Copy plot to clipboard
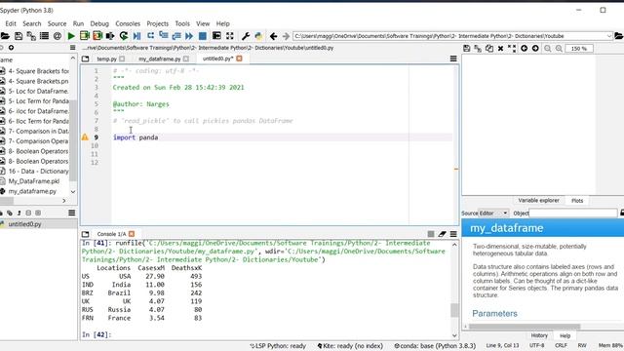The image size is (624, 351). (x=489, y=49)
